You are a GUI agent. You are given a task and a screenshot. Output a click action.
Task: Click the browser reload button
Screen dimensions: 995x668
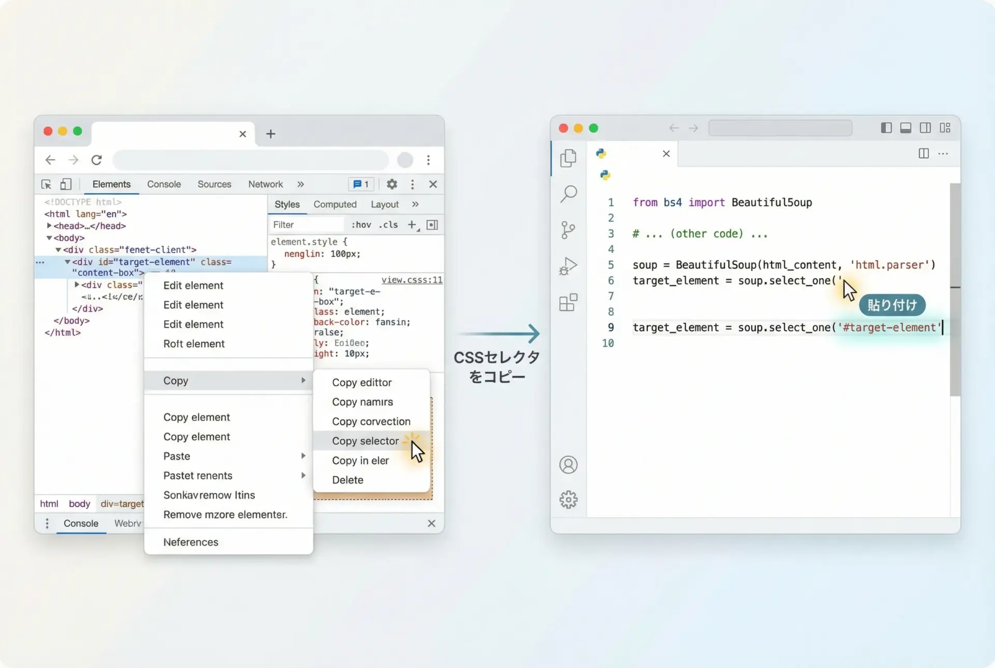[96, 160]
